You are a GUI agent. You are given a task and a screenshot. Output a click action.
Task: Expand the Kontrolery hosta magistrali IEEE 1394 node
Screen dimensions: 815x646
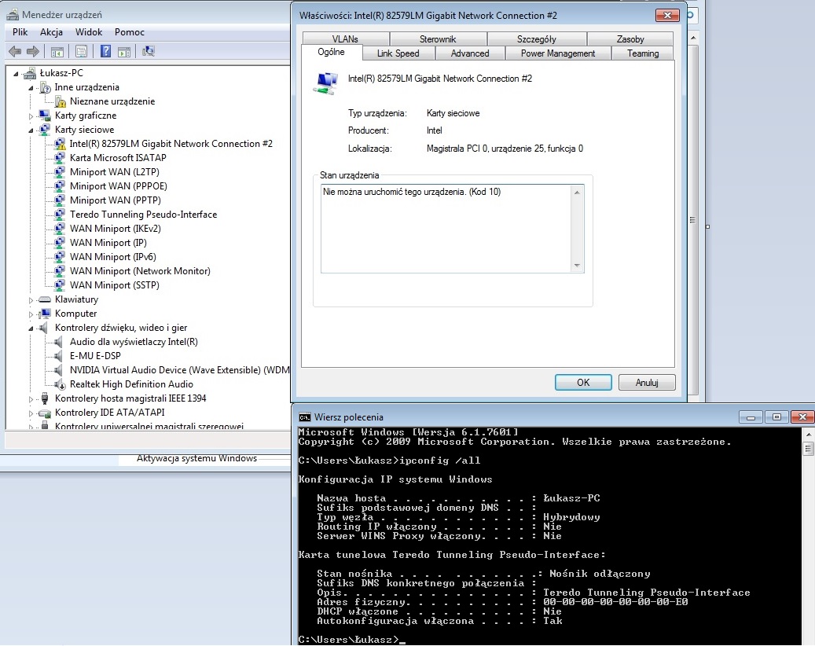tap(31, 399)
